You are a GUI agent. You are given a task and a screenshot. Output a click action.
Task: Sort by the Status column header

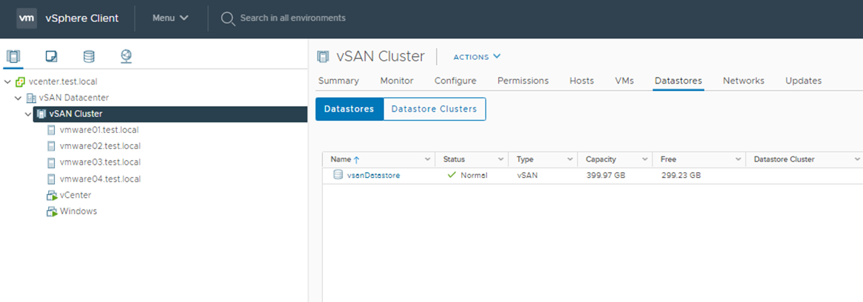pyautogui.click(x=454, y=159)
